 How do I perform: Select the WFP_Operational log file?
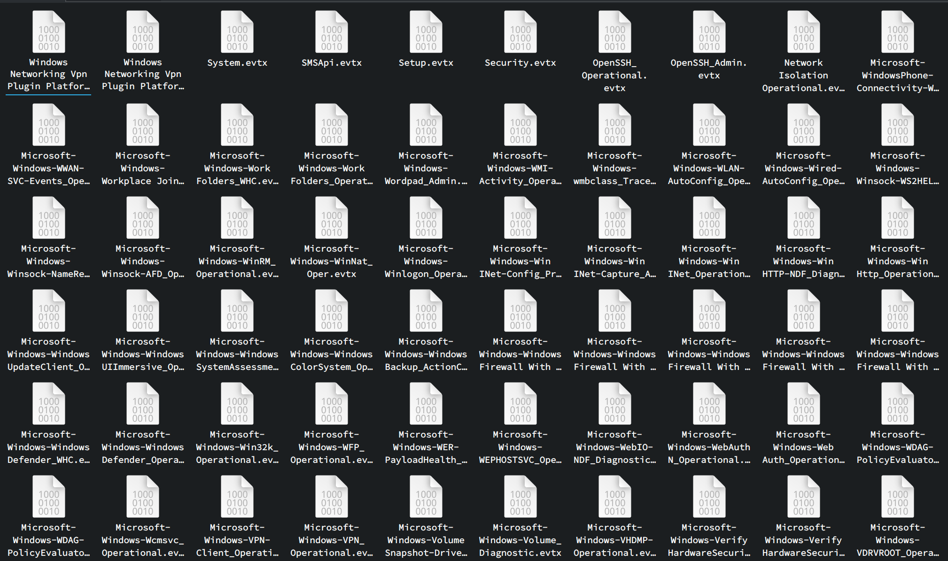tap(332, 404)
